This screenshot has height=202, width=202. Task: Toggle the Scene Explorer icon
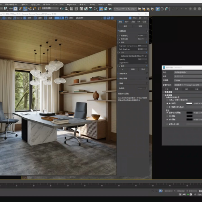[72, 9]
